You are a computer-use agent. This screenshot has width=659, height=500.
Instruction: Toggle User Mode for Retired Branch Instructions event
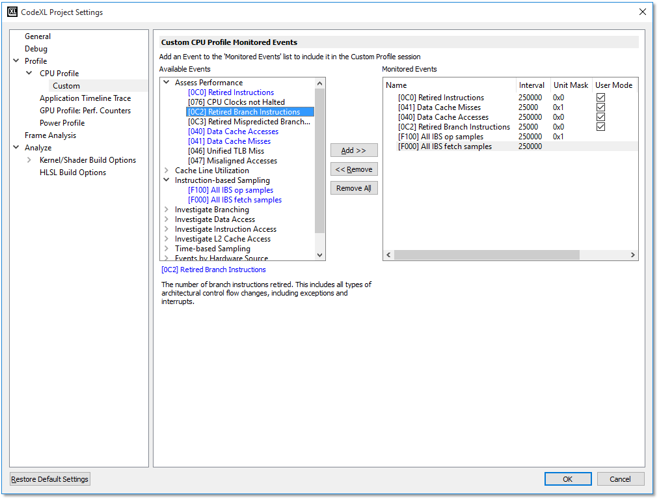tap(600, 126)
